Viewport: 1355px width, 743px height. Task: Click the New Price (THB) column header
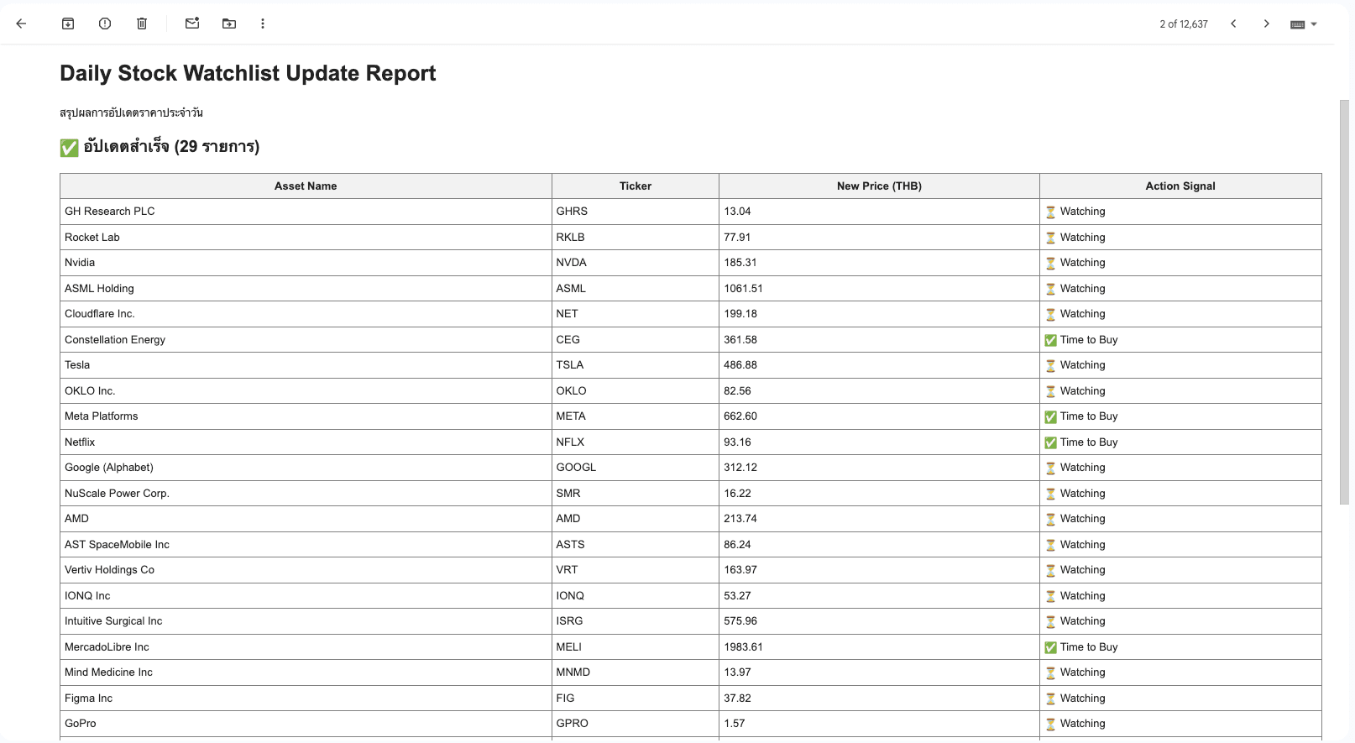pyautogui.click(x=879, y=186)
